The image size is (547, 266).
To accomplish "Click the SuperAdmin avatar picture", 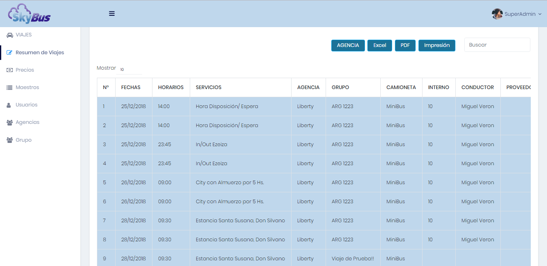I will pos(497,14).
